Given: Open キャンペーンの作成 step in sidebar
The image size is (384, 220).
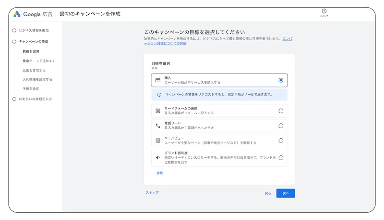Looking at the screenshot, I should pos(34,42).
